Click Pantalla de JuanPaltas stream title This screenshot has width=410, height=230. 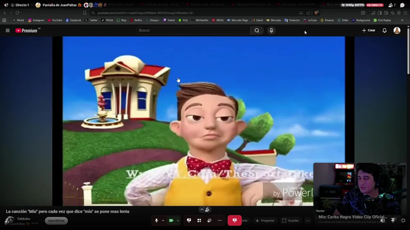(x=60, y=5)
